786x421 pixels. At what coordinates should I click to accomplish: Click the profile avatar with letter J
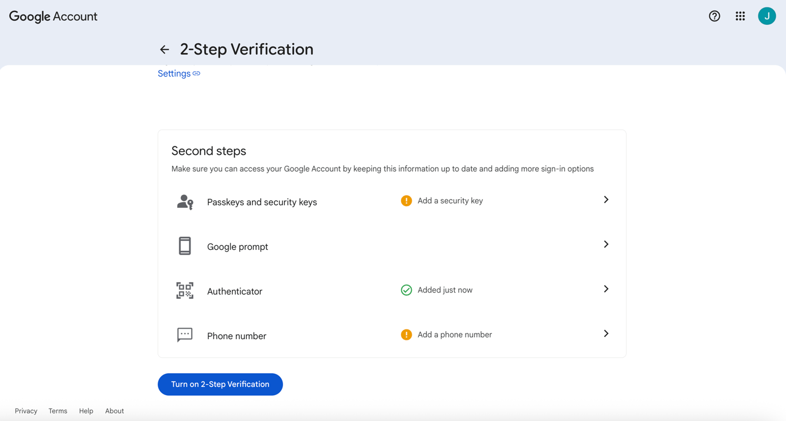[x=766, y=16]
